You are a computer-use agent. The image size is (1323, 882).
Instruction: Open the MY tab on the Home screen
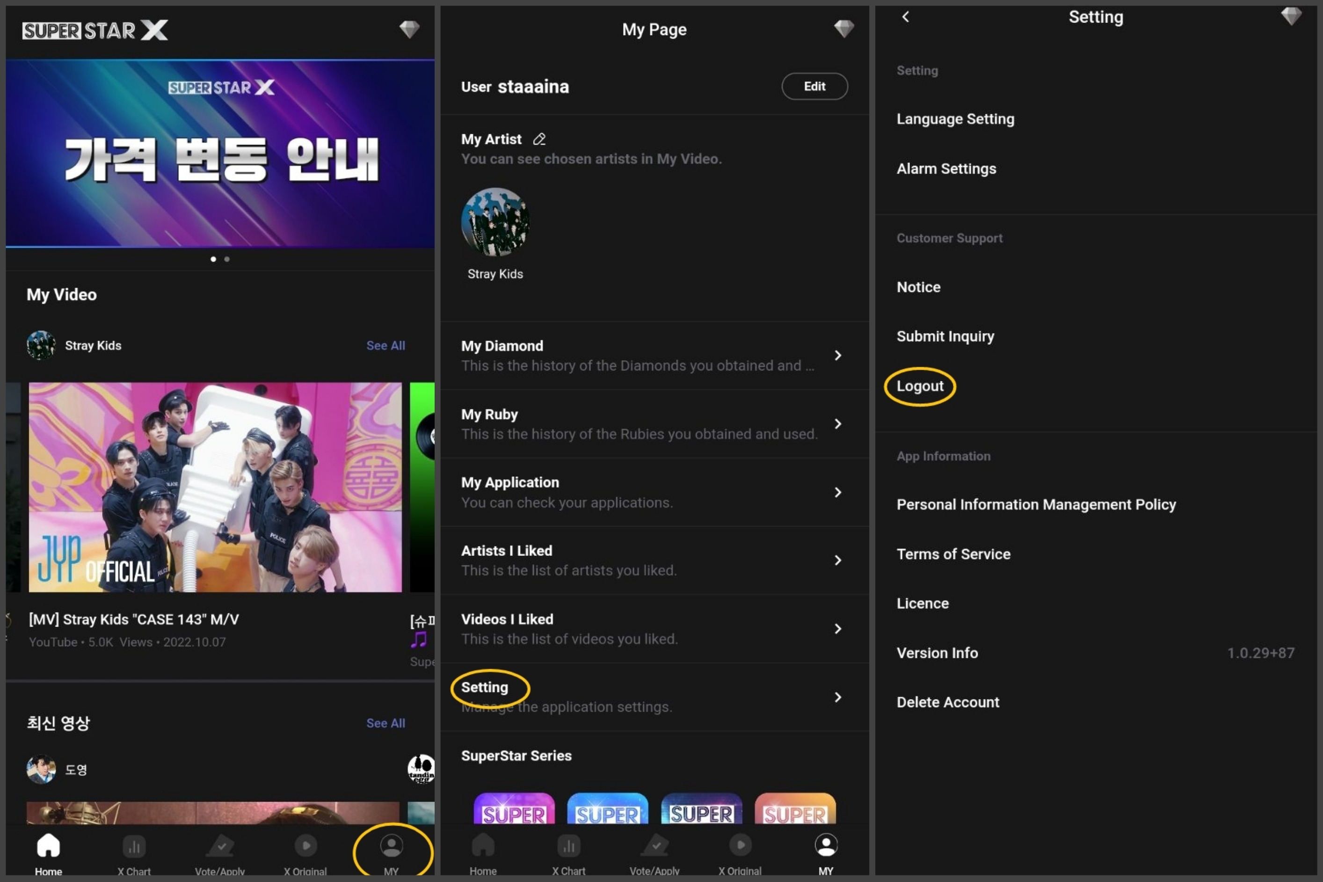[x=392, y=853]
